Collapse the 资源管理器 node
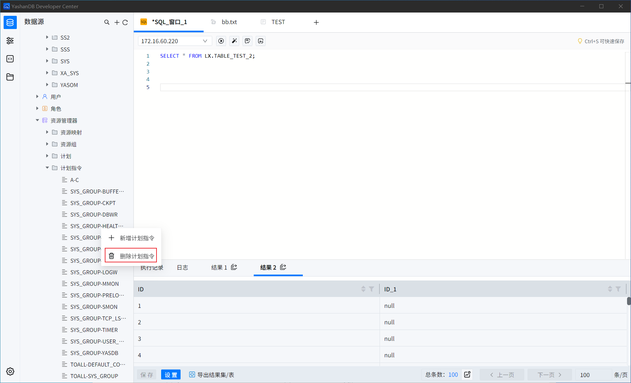 tap(37, 120)
